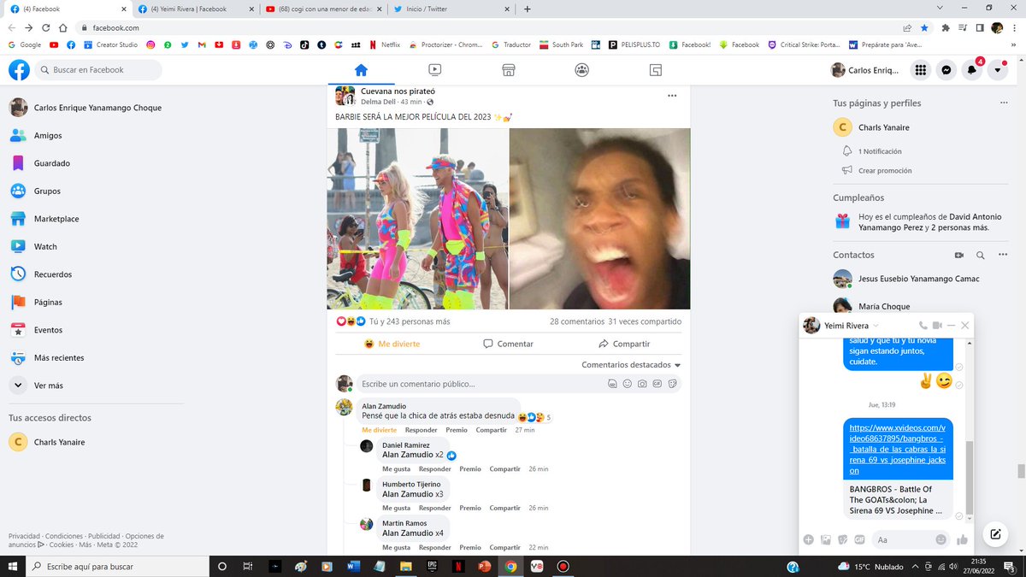
Task: View 31 veces compartido count
Action: click(x=645, y=321)
